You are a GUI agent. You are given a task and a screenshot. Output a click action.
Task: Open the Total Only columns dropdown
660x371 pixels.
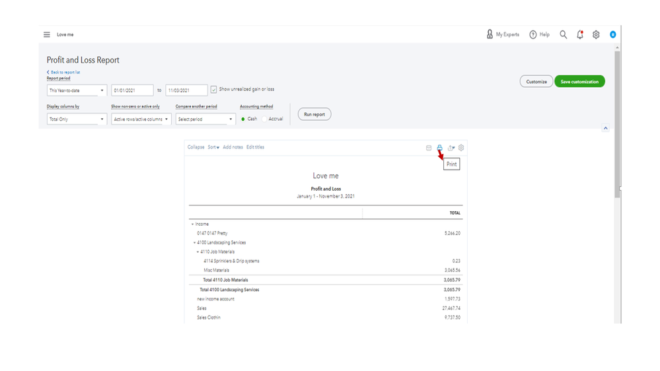(x=77, y=119)
